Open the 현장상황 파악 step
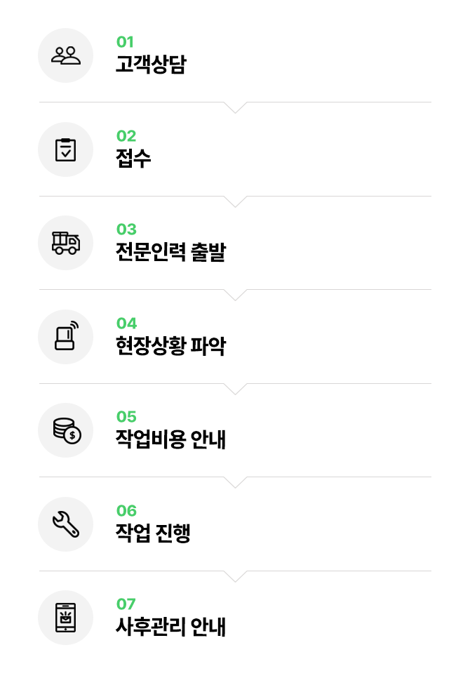470x678 pixels. point(170,345)
